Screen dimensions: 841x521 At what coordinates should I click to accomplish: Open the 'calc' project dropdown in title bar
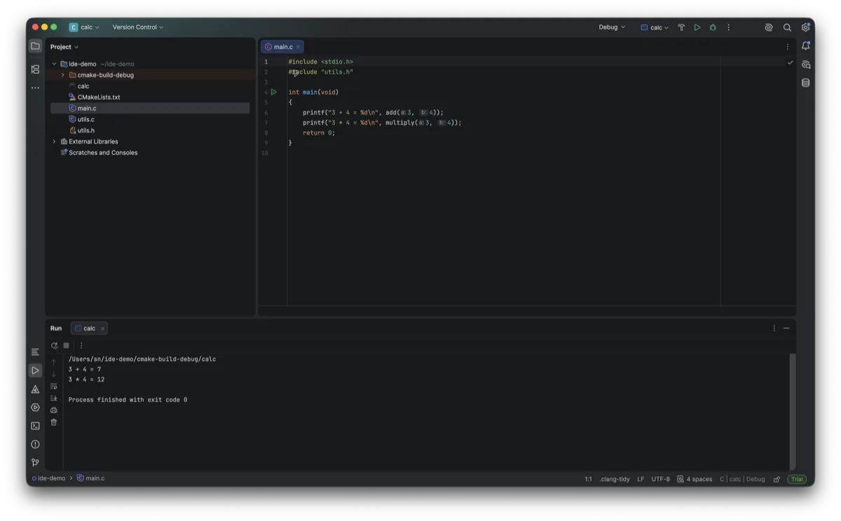(85, 27)
